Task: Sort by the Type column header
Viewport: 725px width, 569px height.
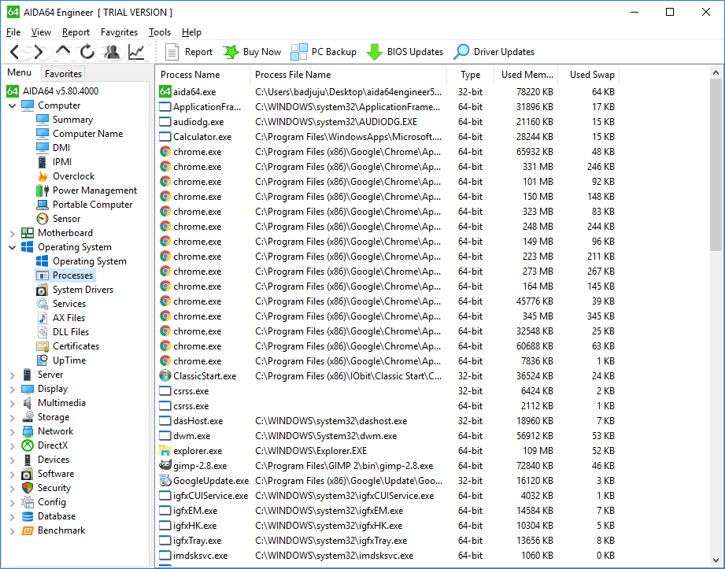Action: pyautogui.click(x=470, y=75)
